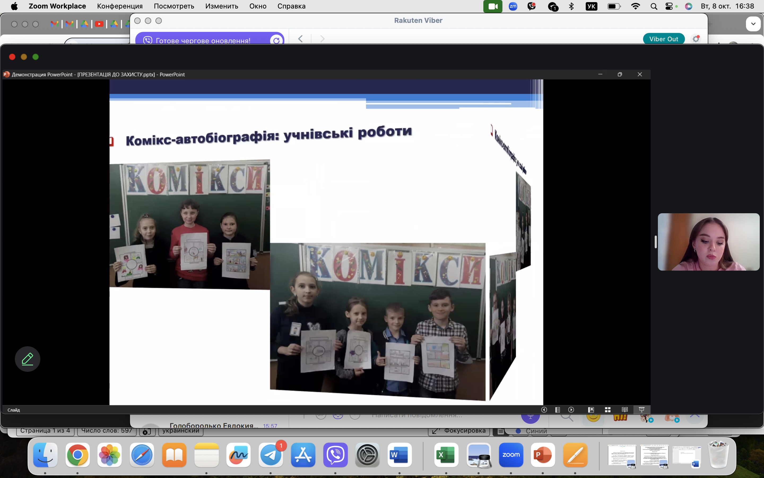Open the Zoom Workplace menu
764x478 pixels.
point(57,6)
